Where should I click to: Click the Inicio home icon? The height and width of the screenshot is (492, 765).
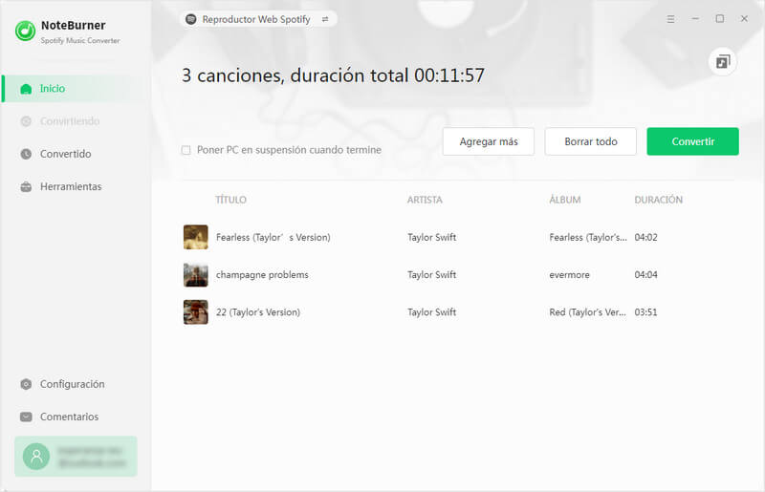[26, 89]
